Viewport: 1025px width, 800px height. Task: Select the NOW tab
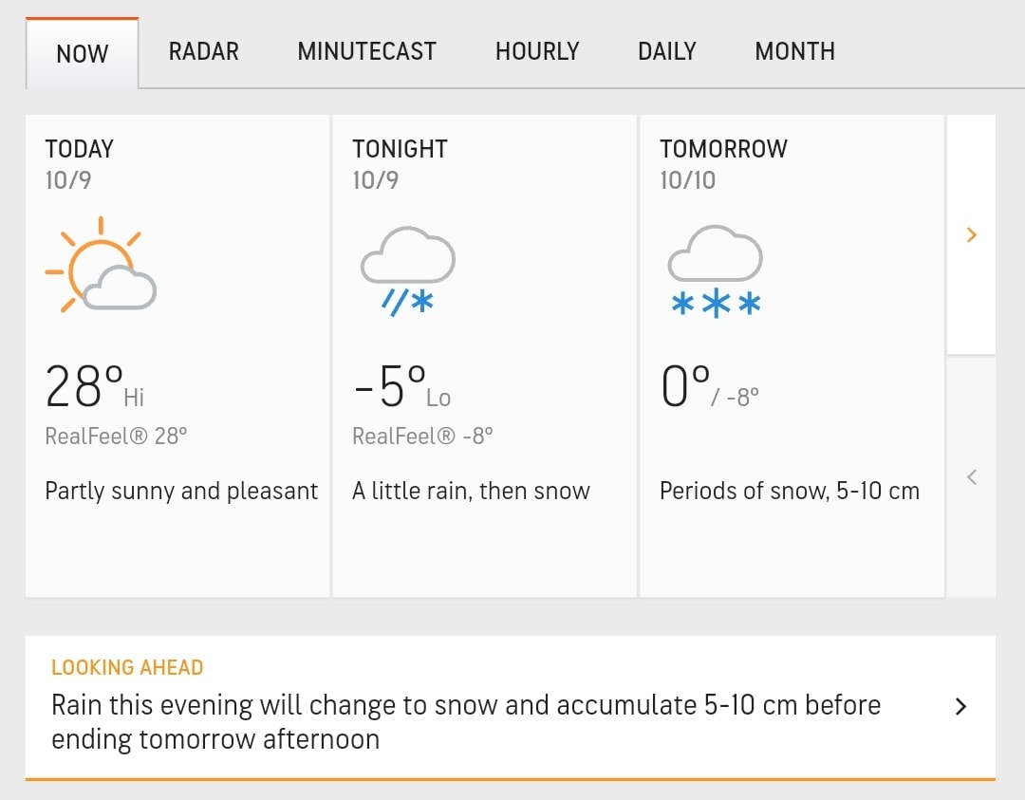pyautogui.click(x=83, y=53)
